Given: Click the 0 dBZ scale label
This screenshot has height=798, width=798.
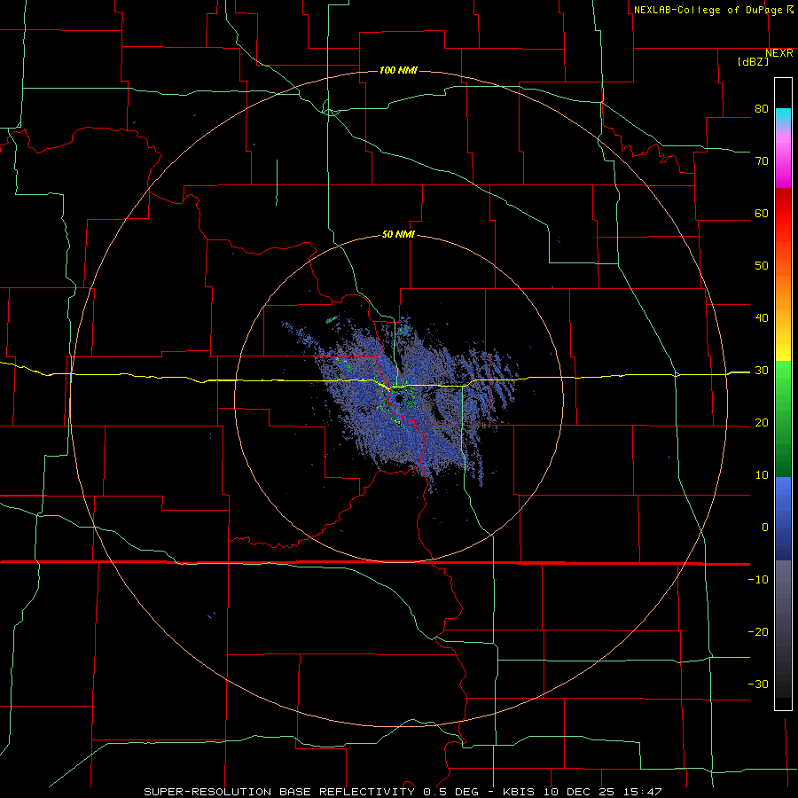Looking at the screenshot, I should click(765, 528).
